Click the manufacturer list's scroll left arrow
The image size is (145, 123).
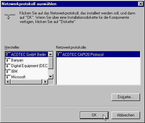tap(8, 82)
